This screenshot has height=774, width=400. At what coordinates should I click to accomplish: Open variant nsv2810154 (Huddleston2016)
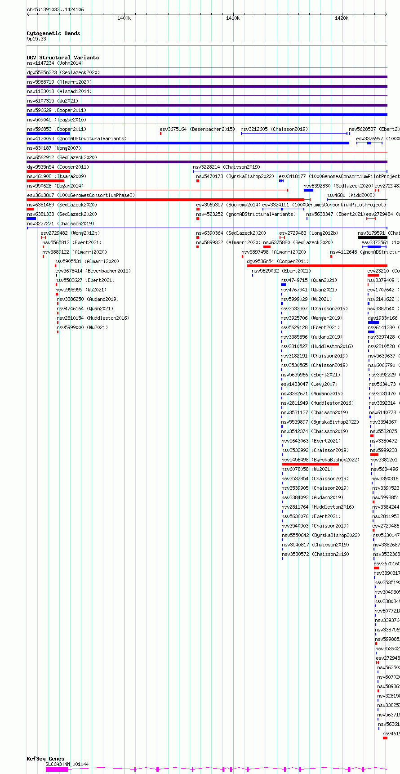[93, 318]
